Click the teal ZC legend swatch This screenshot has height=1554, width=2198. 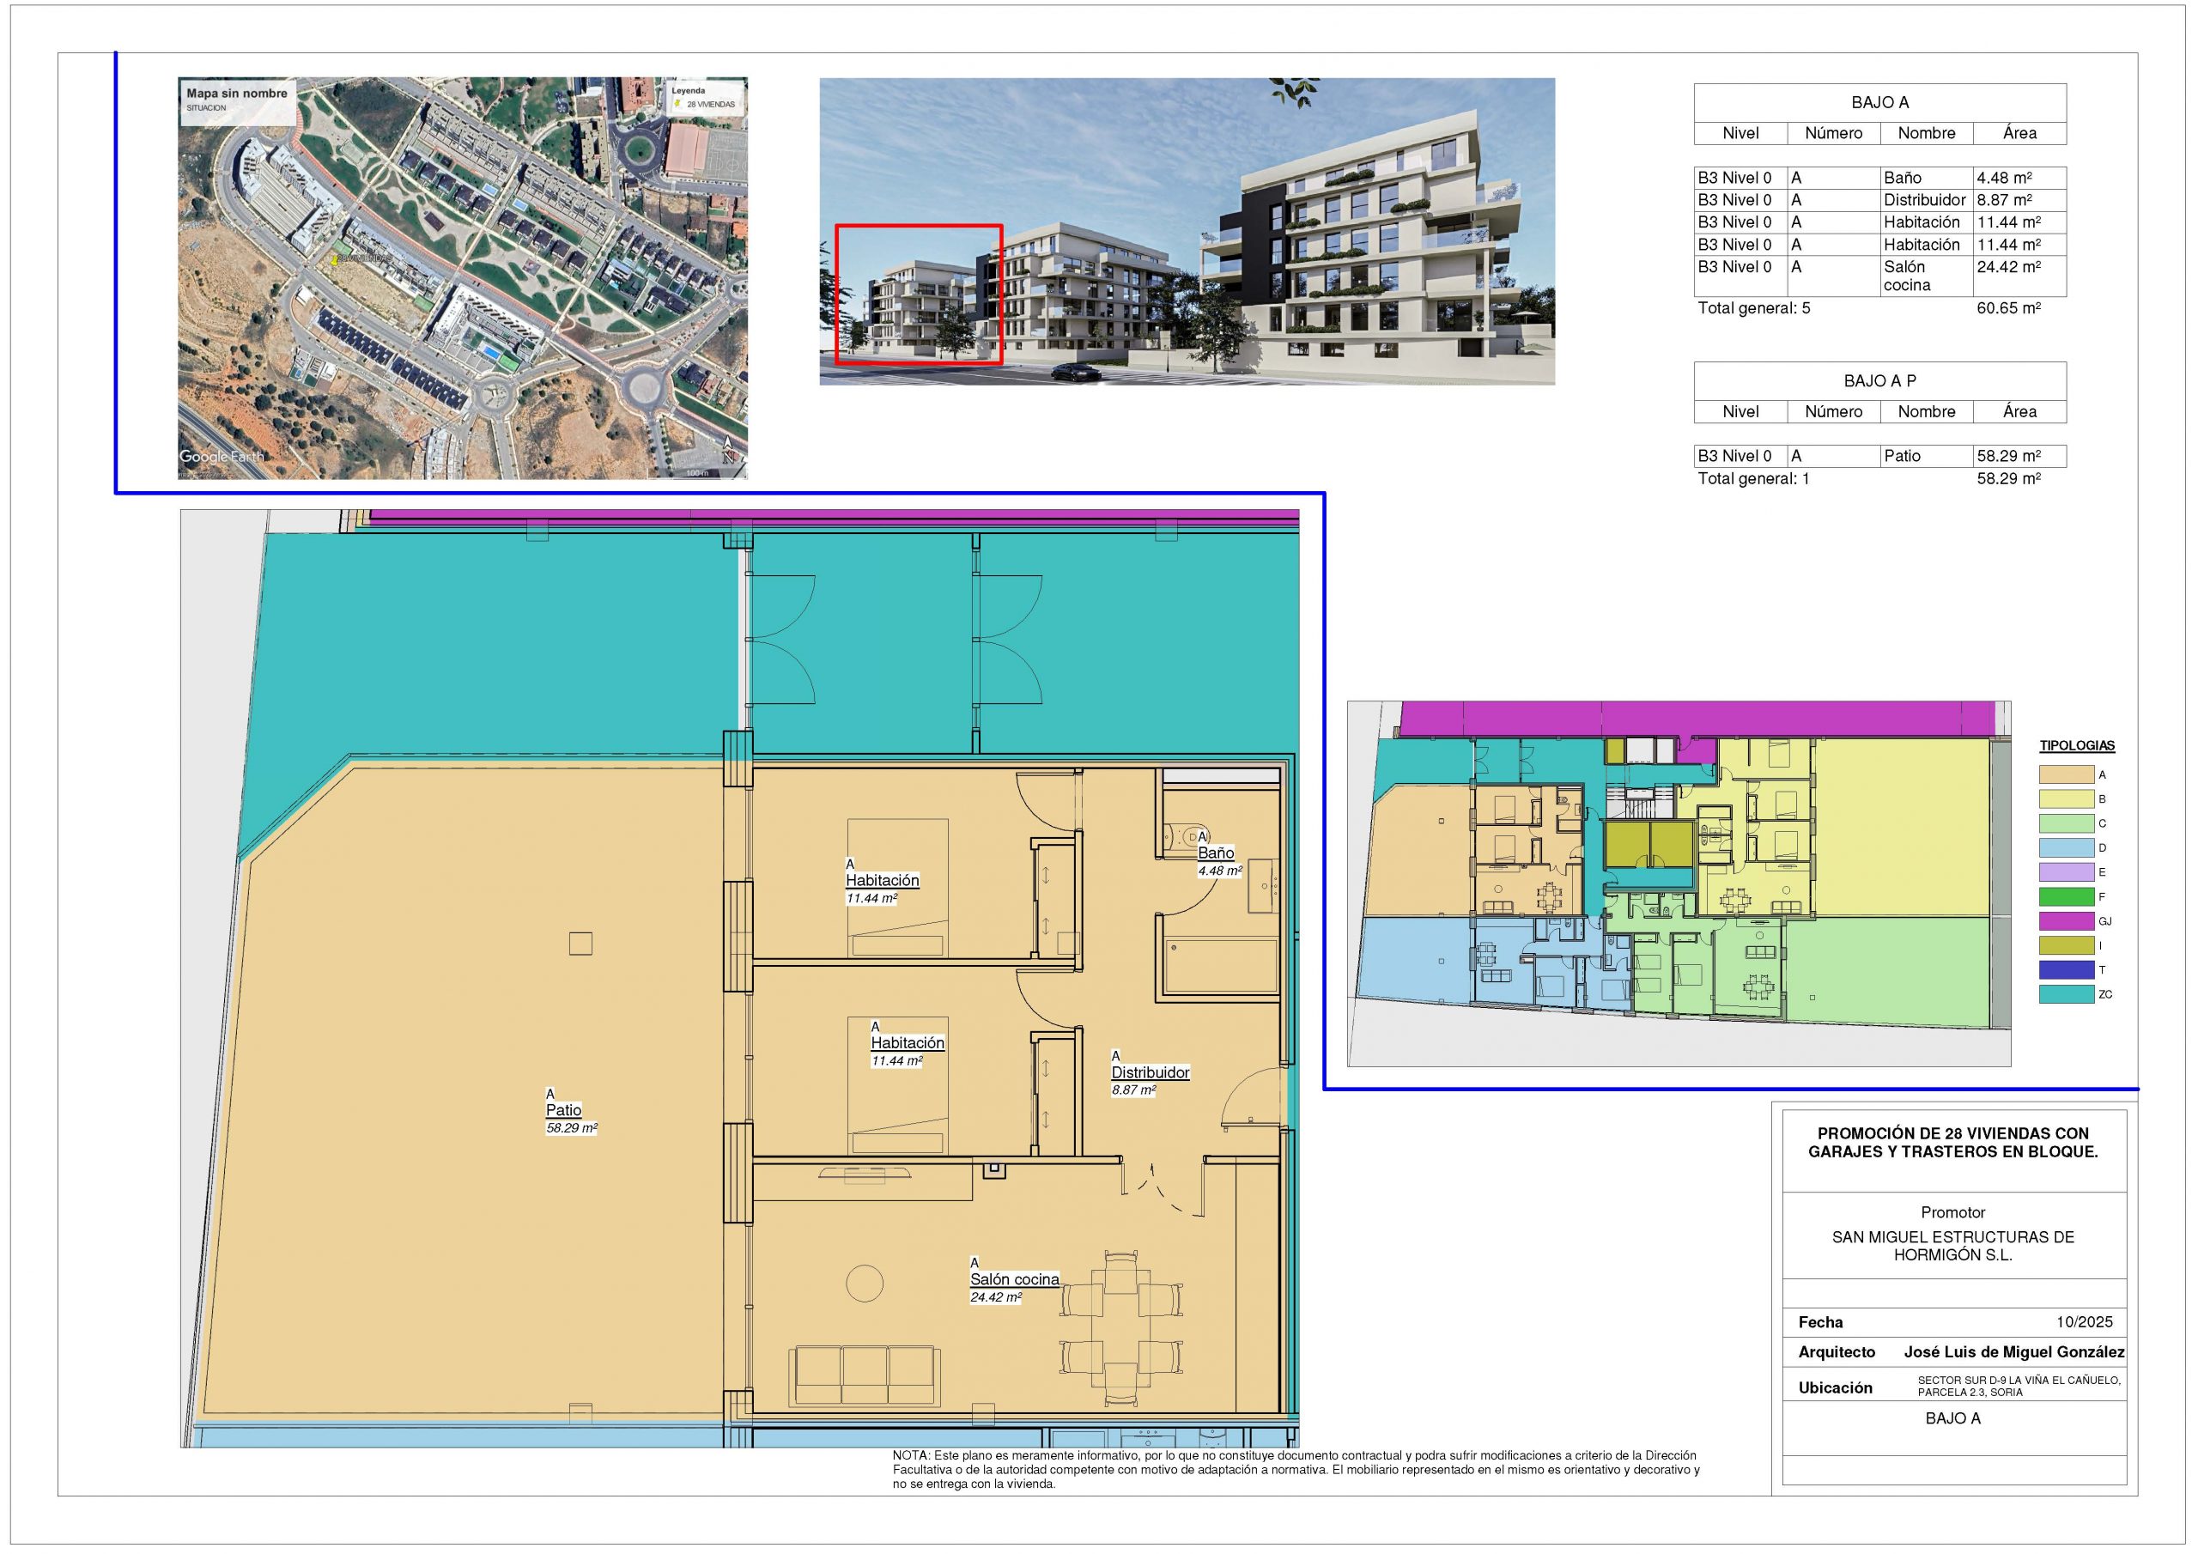coord(2066,994)
